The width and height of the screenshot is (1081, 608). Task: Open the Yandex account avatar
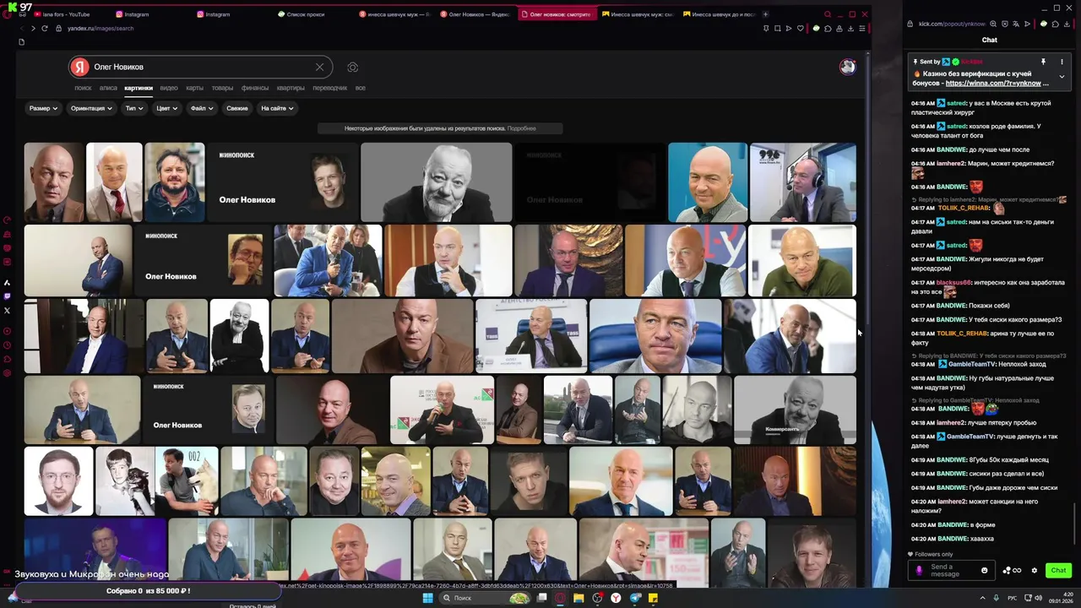(847, 67)
